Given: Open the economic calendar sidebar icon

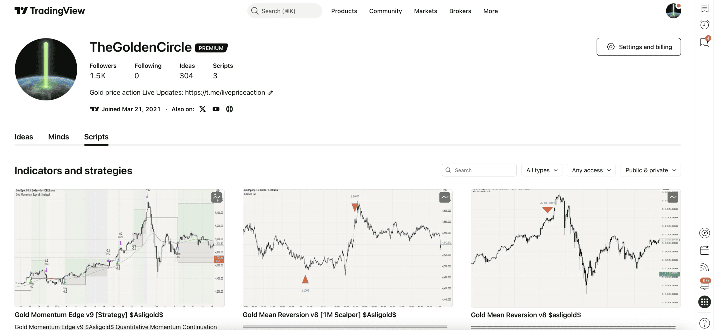Looking at the screenshot, I should (x=705, y=250).
